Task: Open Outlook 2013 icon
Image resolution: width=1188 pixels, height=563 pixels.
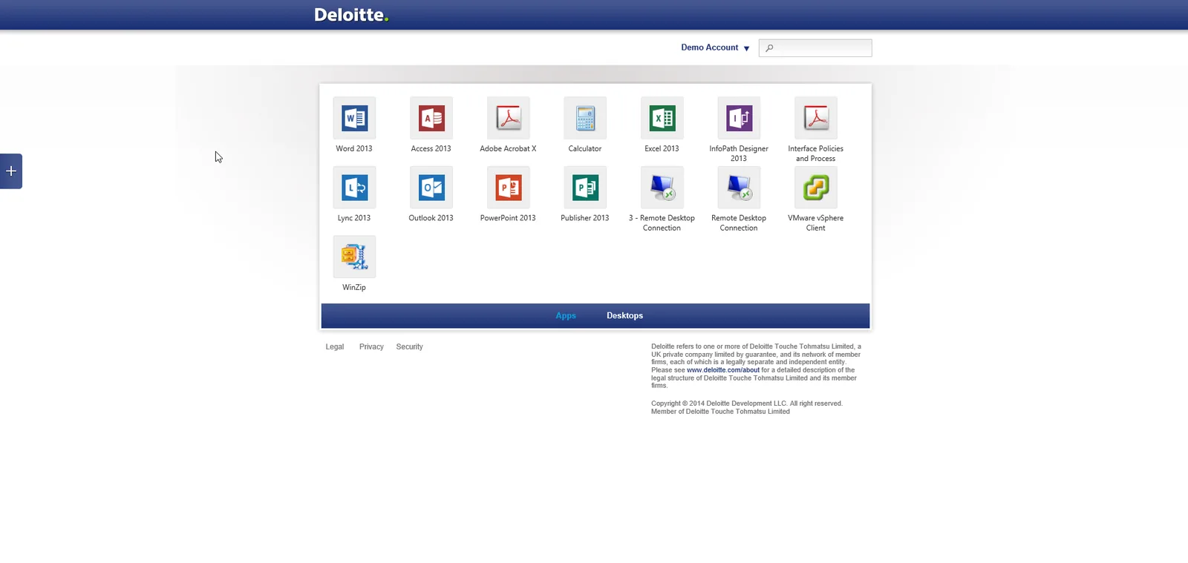Action: 431,188
